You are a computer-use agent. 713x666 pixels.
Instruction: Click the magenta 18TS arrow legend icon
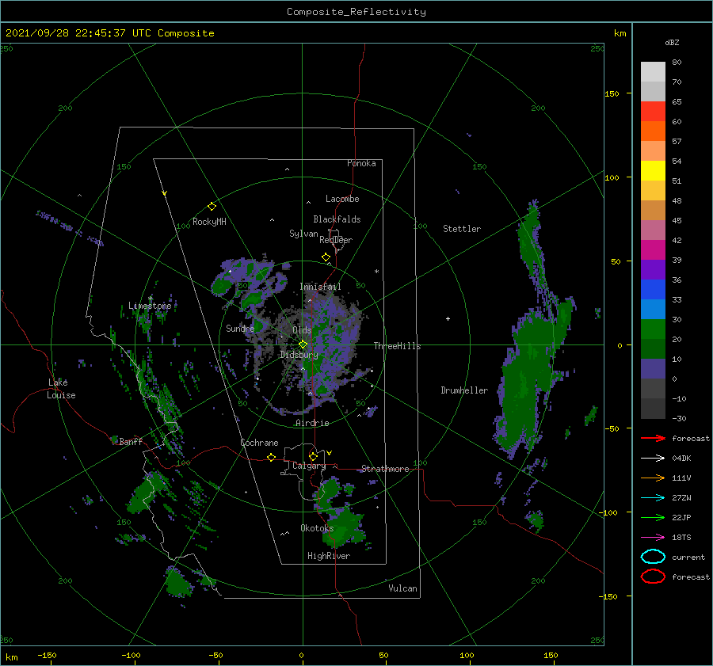pos(653,538)
